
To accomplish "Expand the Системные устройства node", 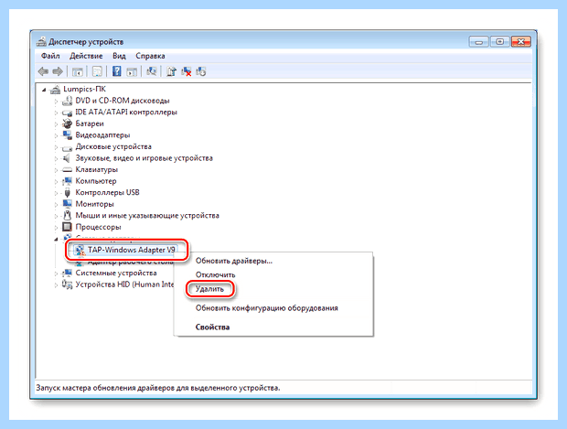I will 56,273.
